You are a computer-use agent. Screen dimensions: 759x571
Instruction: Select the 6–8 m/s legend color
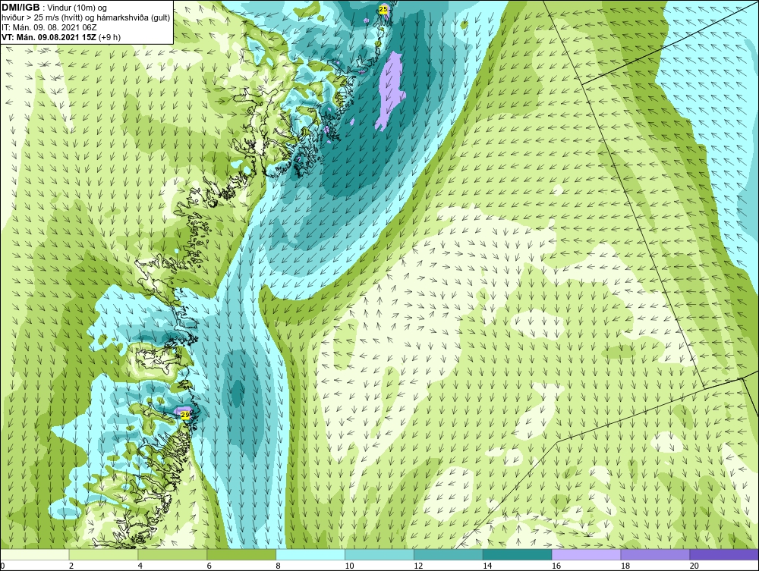coord(241,554)
